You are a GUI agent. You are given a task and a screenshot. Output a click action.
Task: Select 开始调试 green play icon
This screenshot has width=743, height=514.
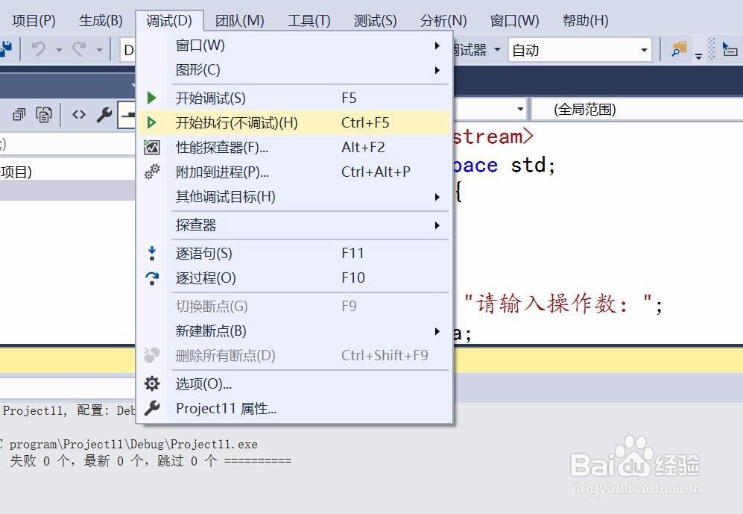151,97
